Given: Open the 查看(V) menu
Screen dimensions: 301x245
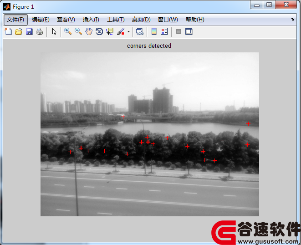Looking at the screenshot, I should coord(66,20).
